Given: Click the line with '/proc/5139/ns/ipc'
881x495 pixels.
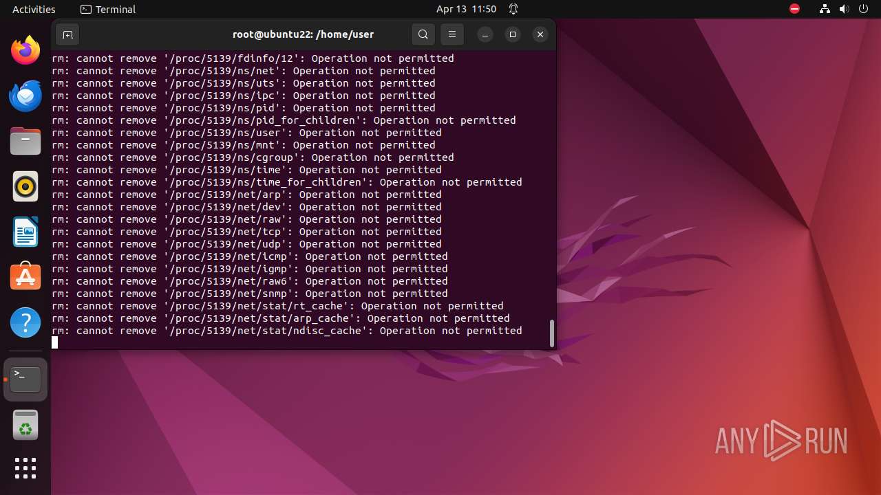Looking at the screenshot, I should tap(244, 96).
